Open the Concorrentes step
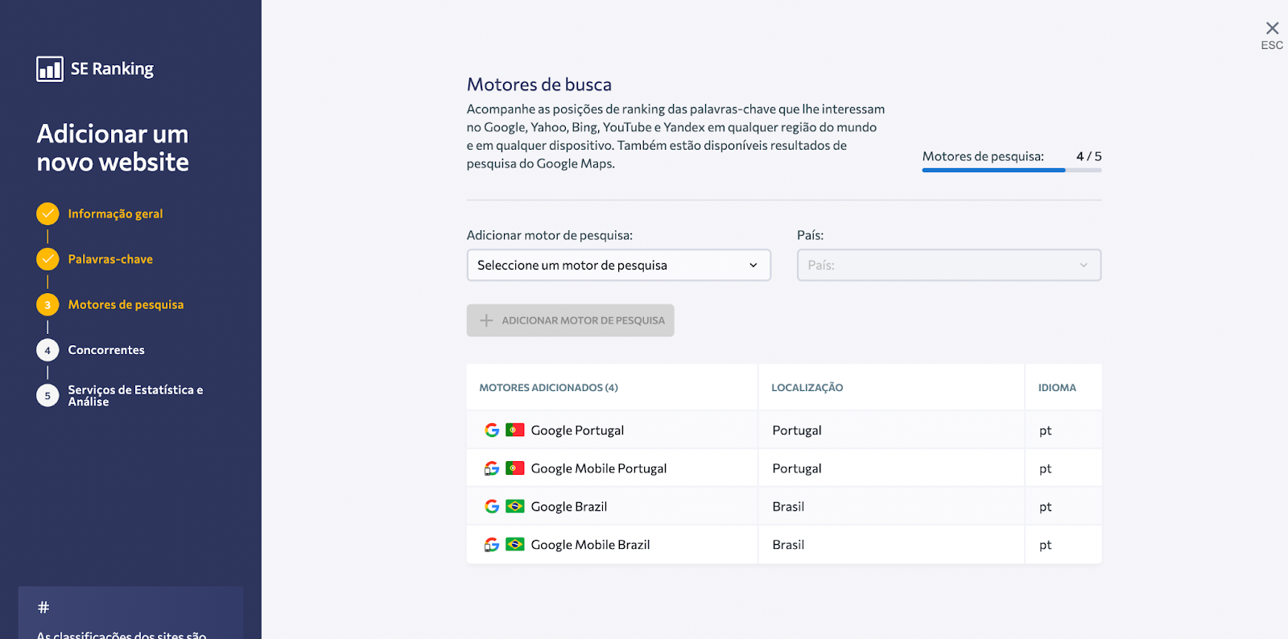Image resolution: width=1288 pixels, height=639 pixels. point(106,350)
